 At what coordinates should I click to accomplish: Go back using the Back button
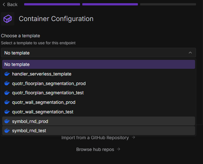pyautogui.click(x=10, y=4)
